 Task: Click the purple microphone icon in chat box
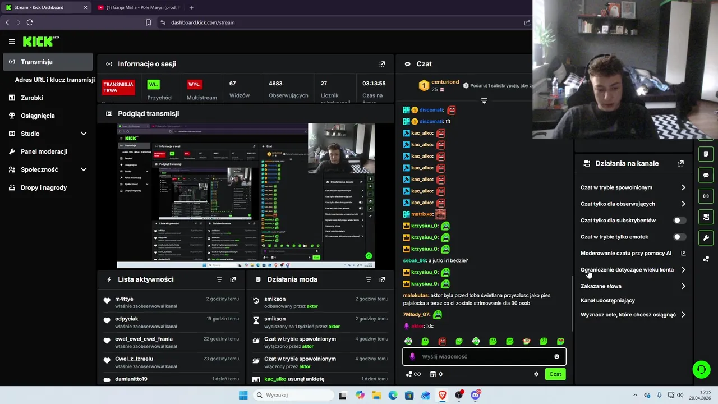point(412,356)
